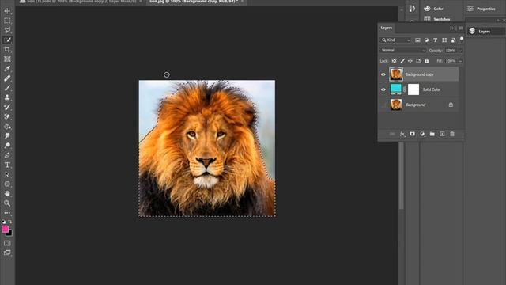Click the Opacity 100% value field
Image resolution: width=506 pixels, height=285 pixels.
[451, 51]
